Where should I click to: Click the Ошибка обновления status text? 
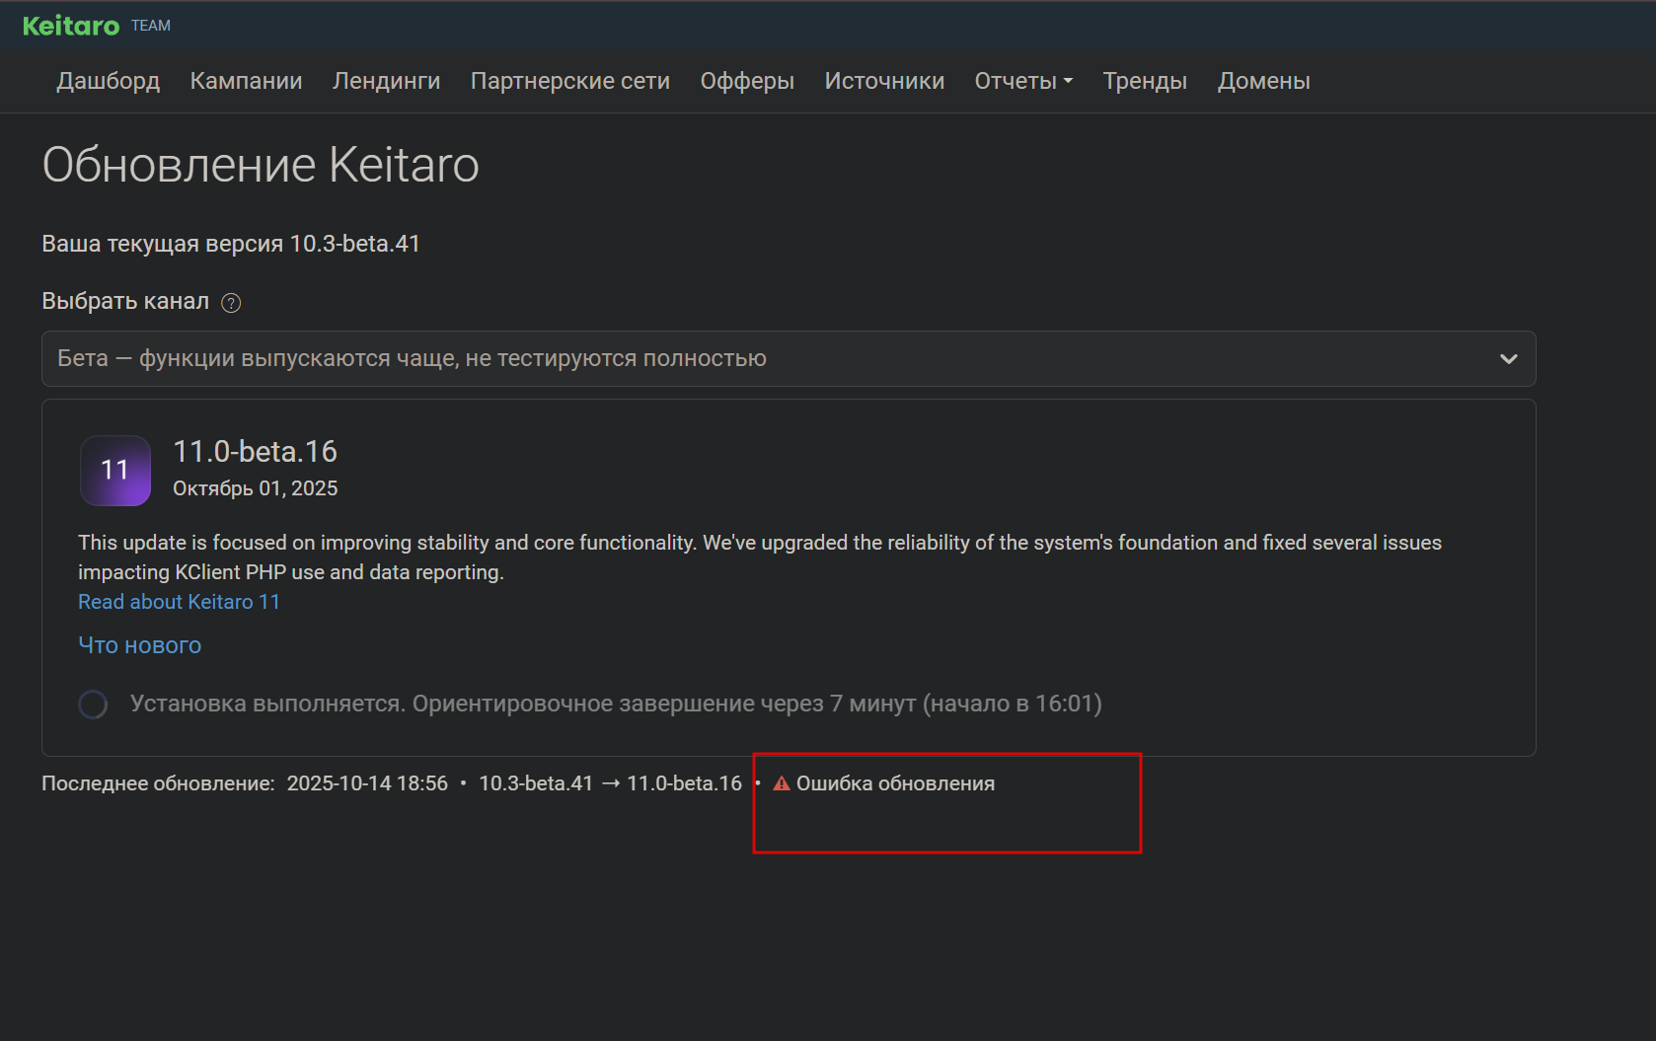(895, 783)
